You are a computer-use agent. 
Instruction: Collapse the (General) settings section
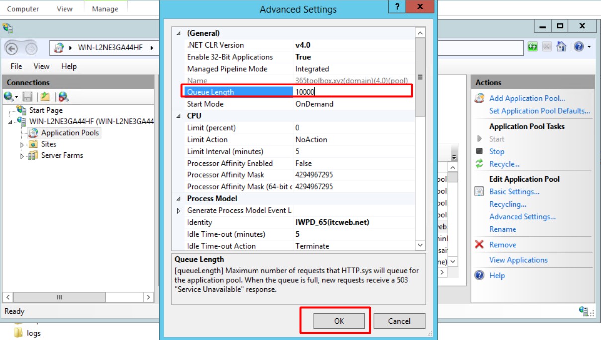coord(179,33)
